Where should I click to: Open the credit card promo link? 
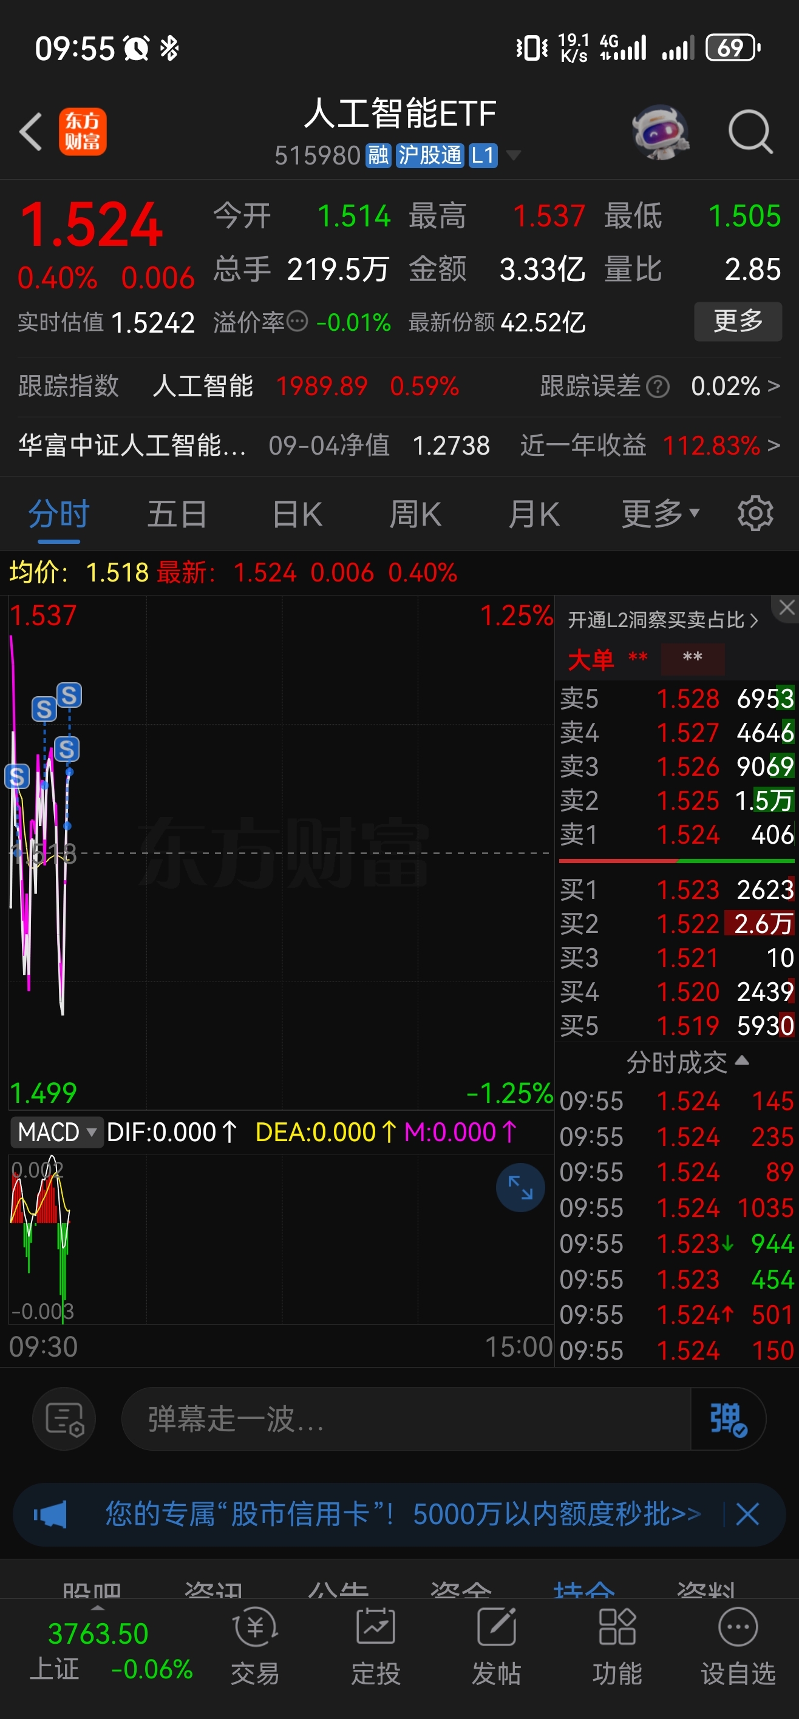point(403,1514)
